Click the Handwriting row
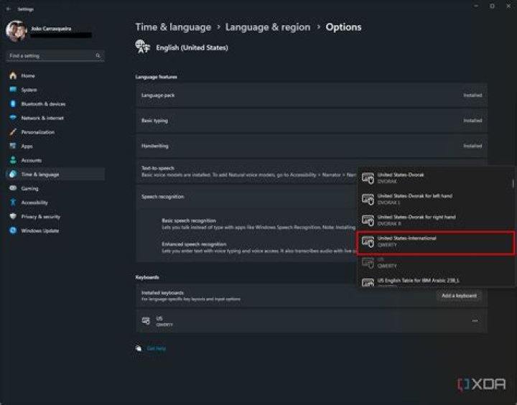 (x=312, y=146)
